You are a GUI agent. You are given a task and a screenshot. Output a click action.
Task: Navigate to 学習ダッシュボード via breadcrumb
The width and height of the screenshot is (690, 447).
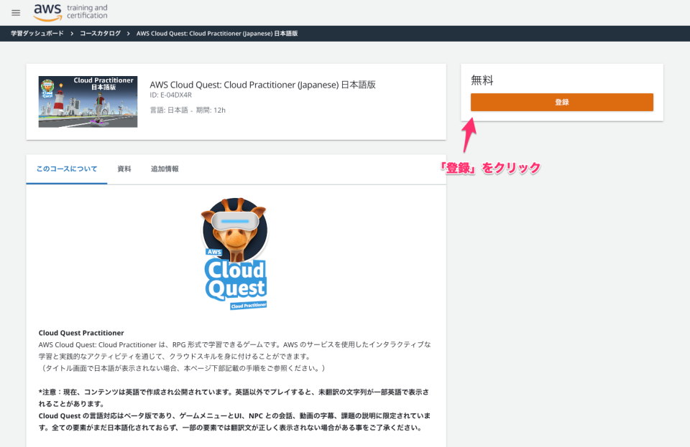pos(37,33)
